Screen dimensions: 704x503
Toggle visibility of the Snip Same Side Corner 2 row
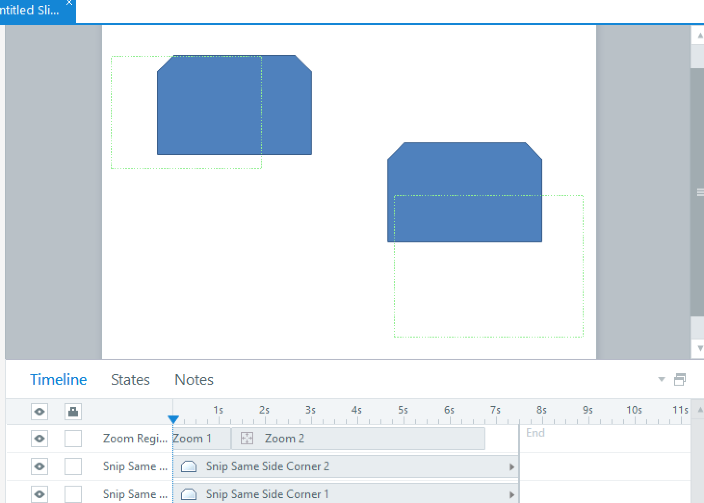click(x=39, y=466)
